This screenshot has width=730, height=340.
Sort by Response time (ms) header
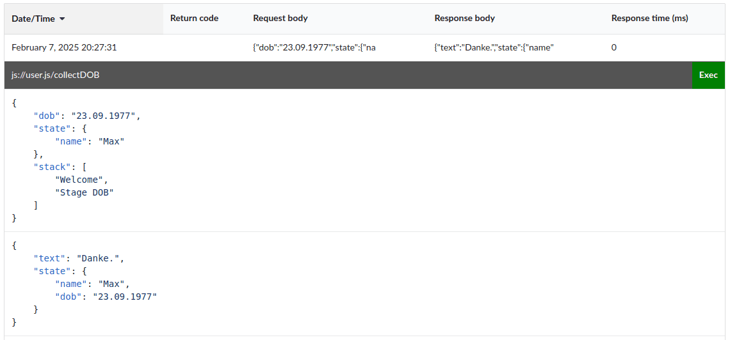[649, 19]
